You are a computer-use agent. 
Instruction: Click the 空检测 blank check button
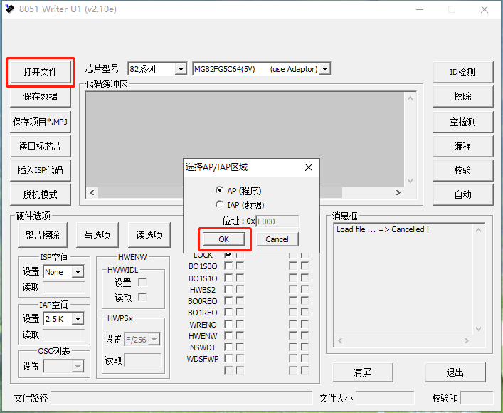[462, 122]
